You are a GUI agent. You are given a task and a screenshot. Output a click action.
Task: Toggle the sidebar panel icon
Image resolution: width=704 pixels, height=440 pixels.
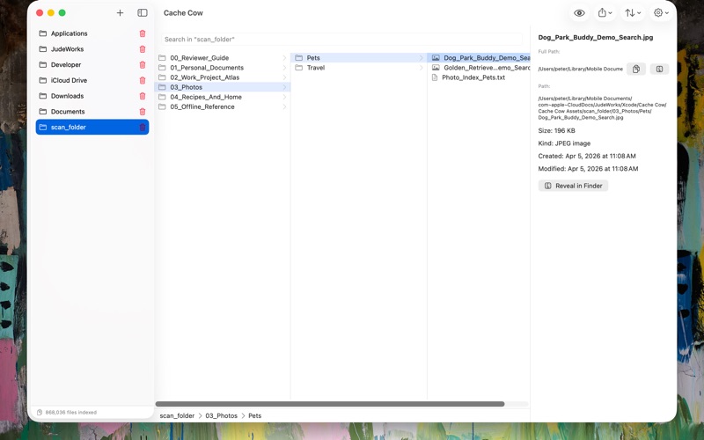(x=143, y=13)
